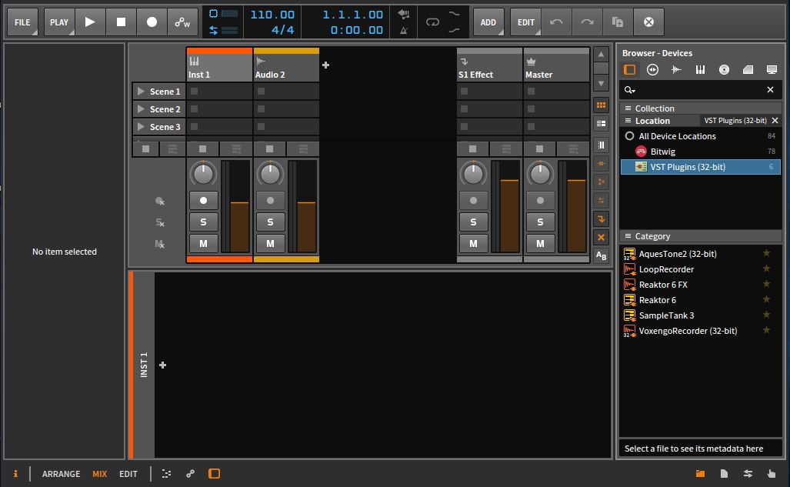Viewport: 790px width, 487px height.
Task: Open the EDIT dropdown menu
Action: point(526,22)
